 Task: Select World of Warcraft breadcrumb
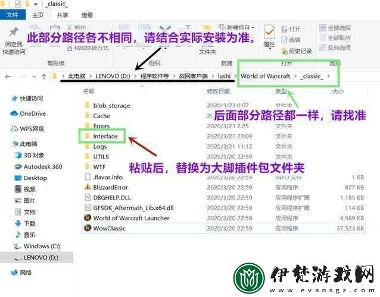[266, 76]
